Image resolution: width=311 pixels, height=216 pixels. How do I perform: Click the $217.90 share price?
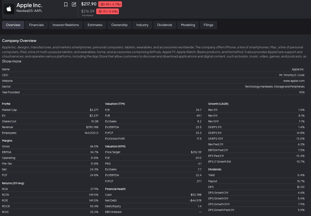(89, 4)
